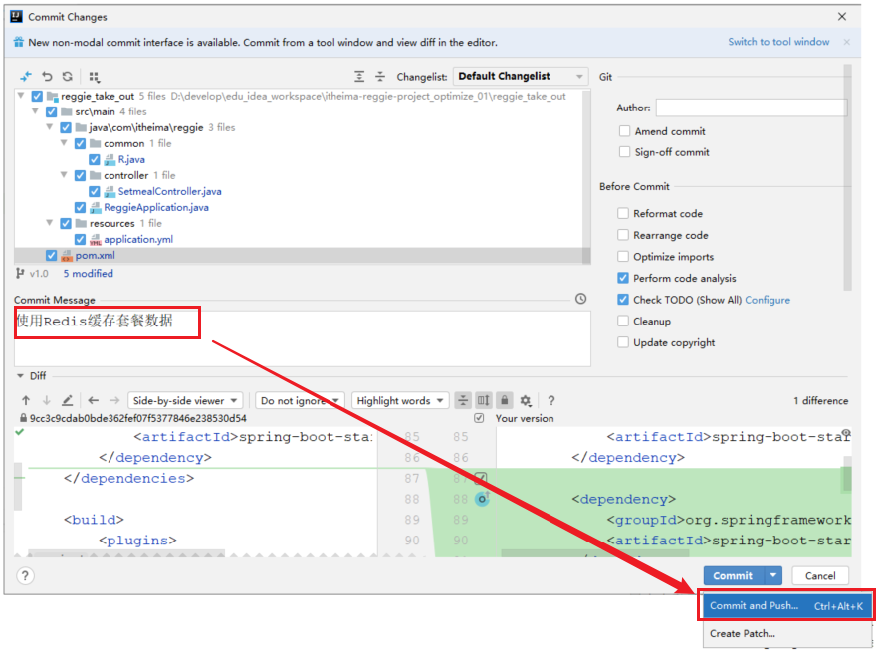Image resolution: width=880 pixels, height=651 pixels.
Task: Uncheck the pom.xml file checkbox
Action: (52, 255)
